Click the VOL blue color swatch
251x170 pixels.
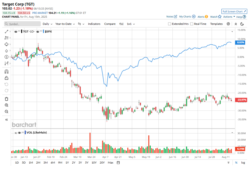click(25, 133)
